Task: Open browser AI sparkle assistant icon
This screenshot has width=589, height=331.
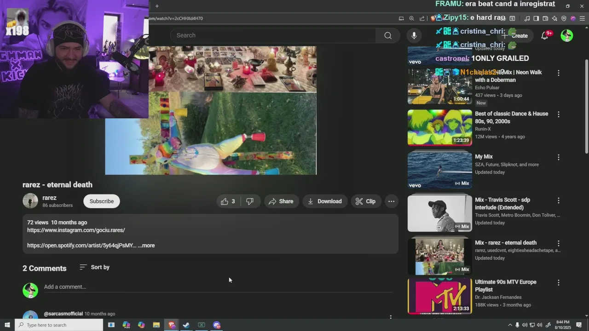Action: click(554, 18)
